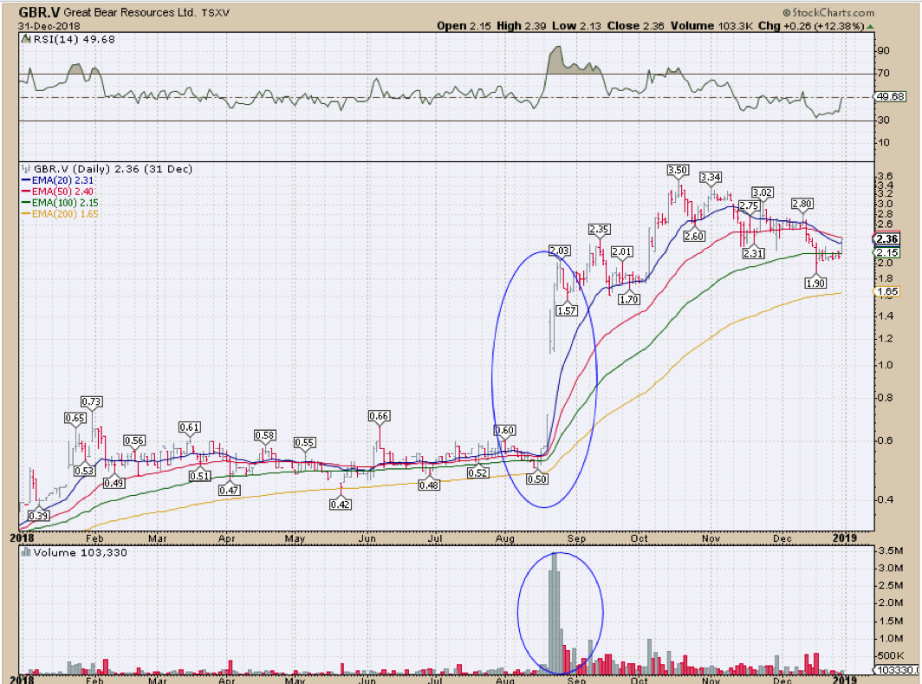Click the orange 1.65 EMA tag on right axis
Screen dimensions: 922x684
886,291
